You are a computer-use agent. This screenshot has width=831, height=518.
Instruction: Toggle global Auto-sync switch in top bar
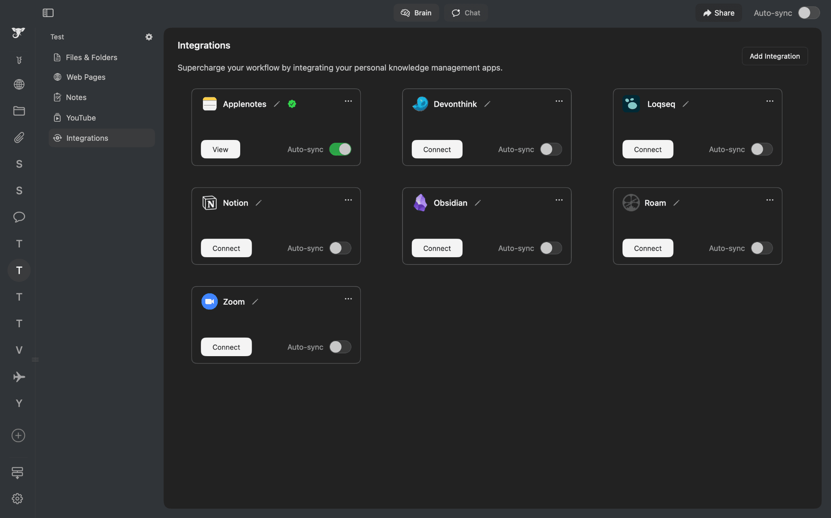[809, 13]
